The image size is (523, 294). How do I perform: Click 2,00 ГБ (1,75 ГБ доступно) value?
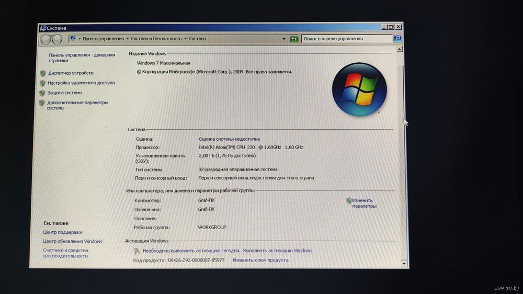(227, 155)
